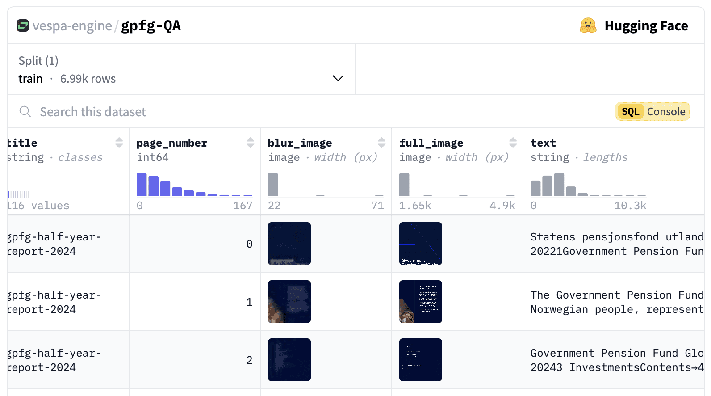Open the train 6.99k rows split selector
Image resolution: width=711 pixels, height=396 pixels.
coord(181,70)
